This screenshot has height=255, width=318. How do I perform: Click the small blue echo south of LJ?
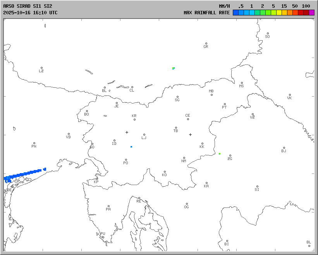click(x=131, y=147)
